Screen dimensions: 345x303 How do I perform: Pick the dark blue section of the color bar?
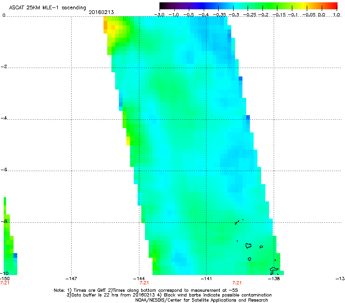[201, 6]
